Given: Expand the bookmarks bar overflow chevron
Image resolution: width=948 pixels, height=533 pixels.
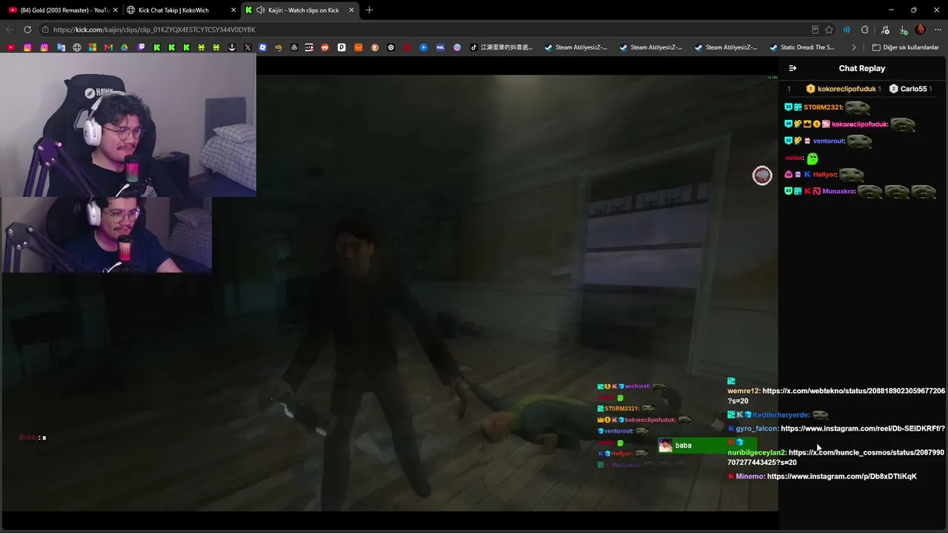Looking at the screenshot, I should coord(854,47).
